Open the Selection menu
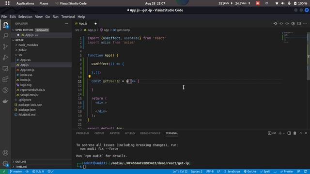The width and height of the screenshot is (310, 174). tap(25, 17)
